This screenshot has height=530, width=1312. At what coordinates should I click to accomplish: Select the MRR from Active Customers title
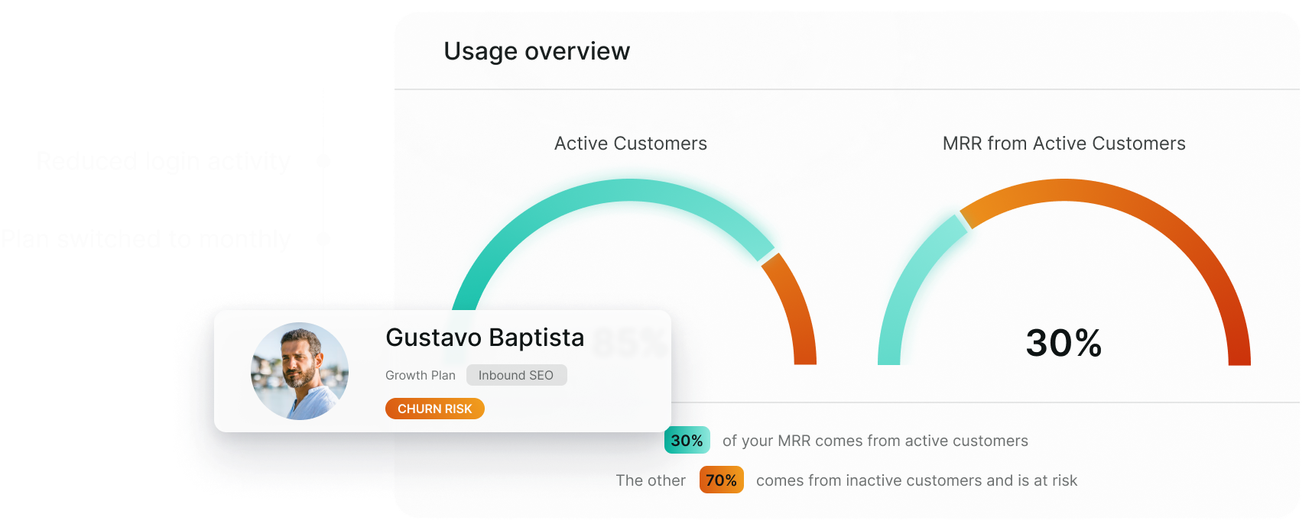(x=1064, y=144)
